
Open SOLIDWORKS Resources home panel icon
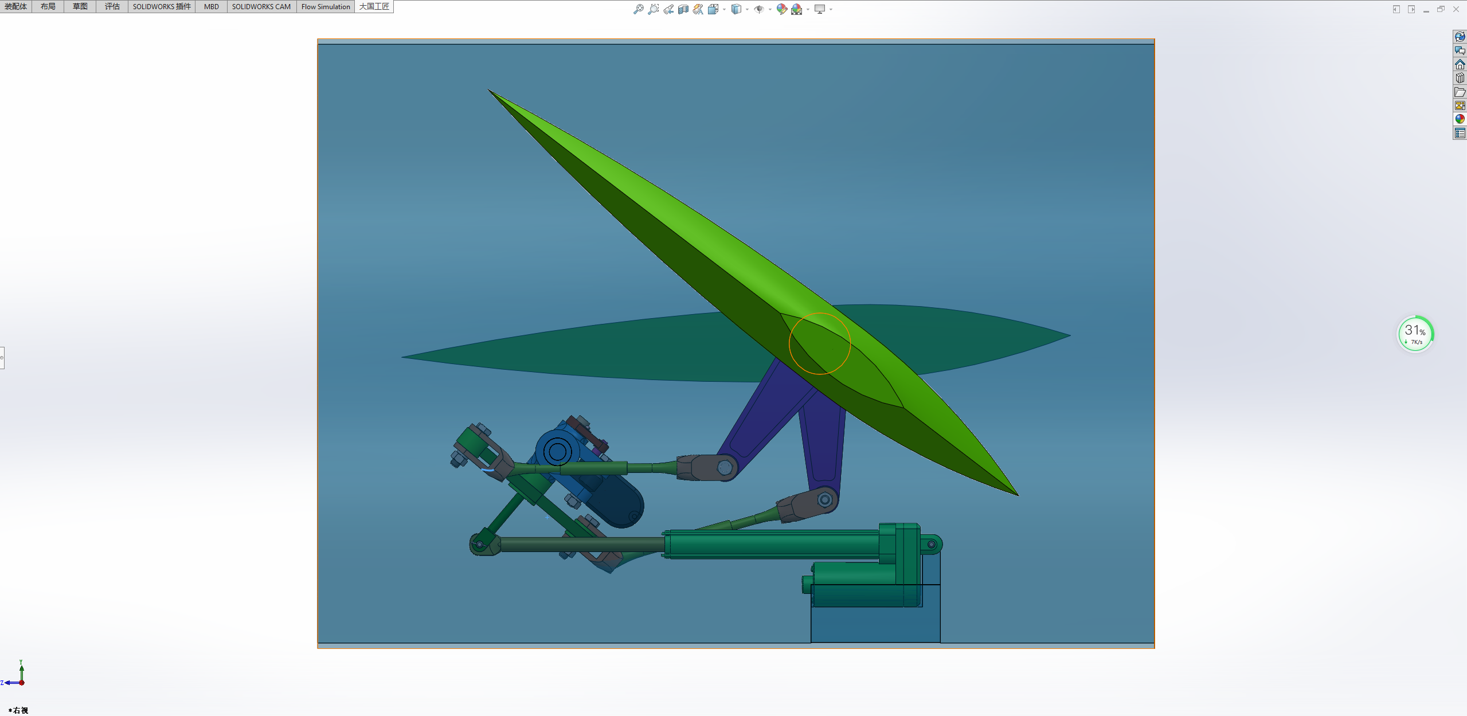click(x=1460, y=65)
